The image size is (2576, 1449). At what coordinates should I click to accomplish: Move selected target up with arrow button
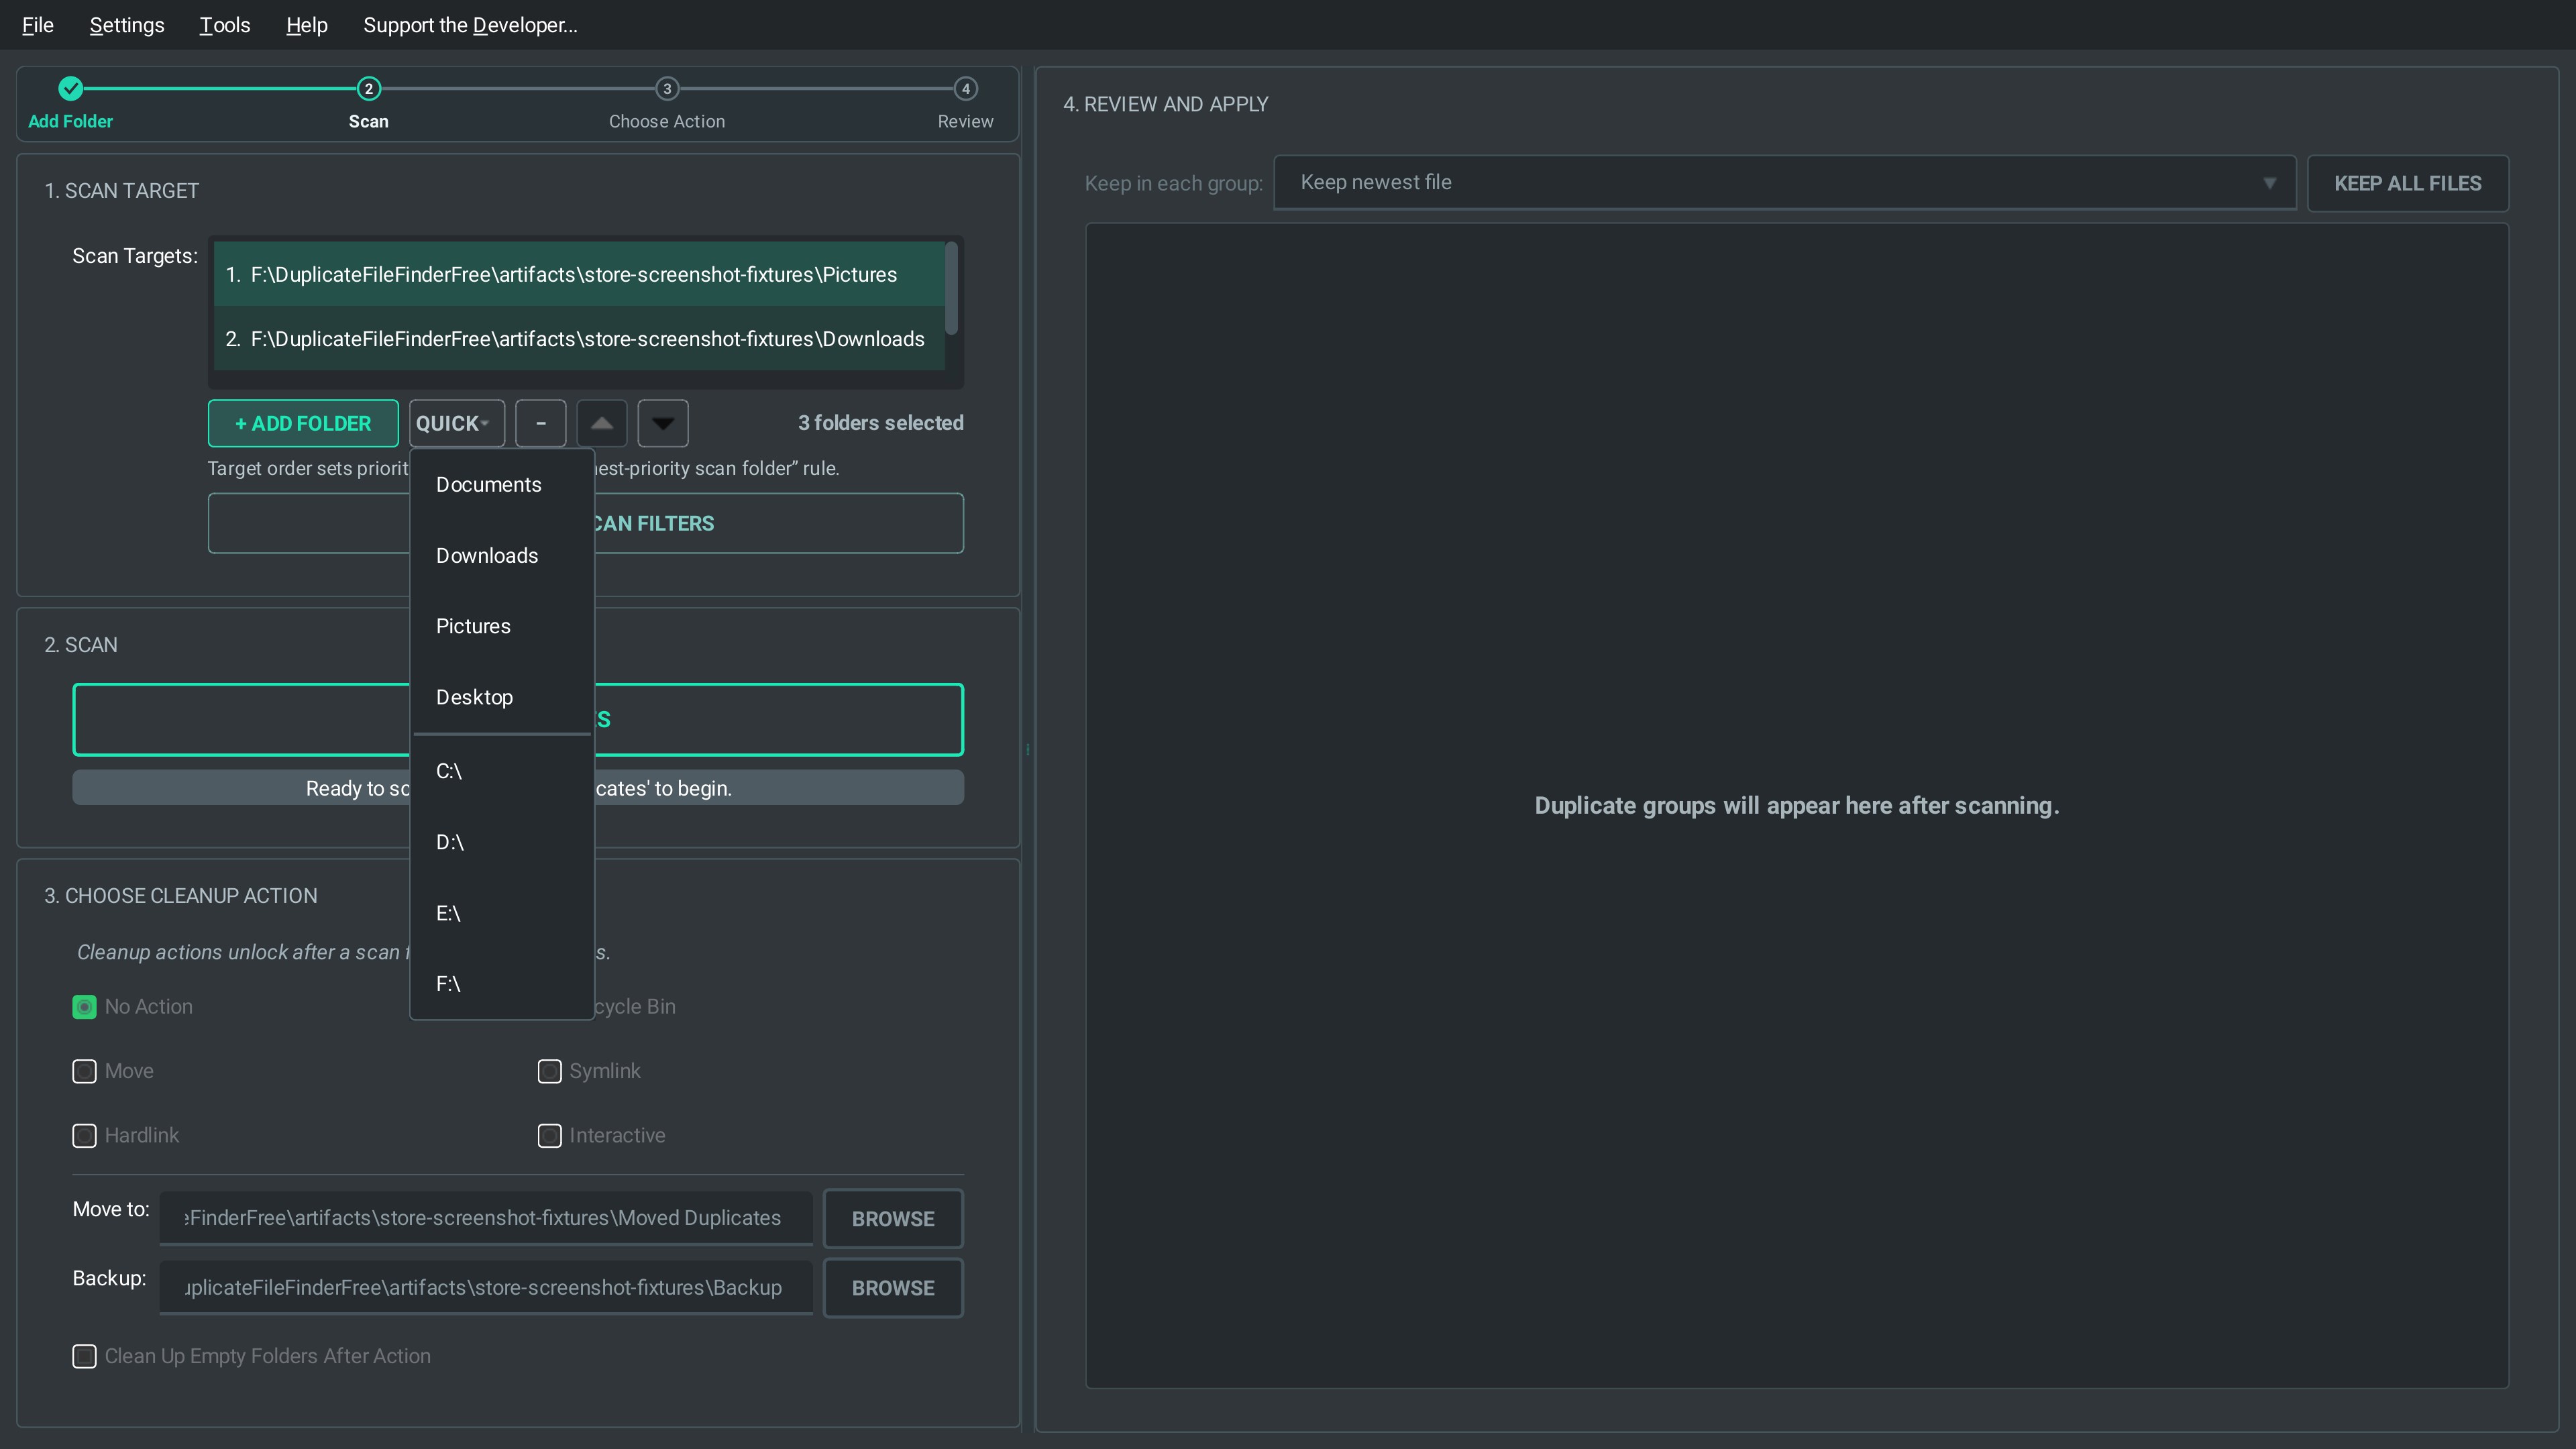(x=601, y=423)
